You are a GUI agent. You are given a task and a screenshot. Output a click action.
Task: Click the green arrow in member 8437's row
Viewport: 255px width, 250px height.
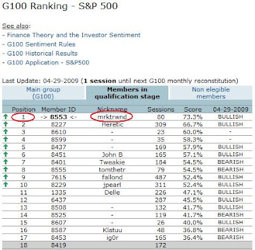pyautogui.click(x=6, y=147)
